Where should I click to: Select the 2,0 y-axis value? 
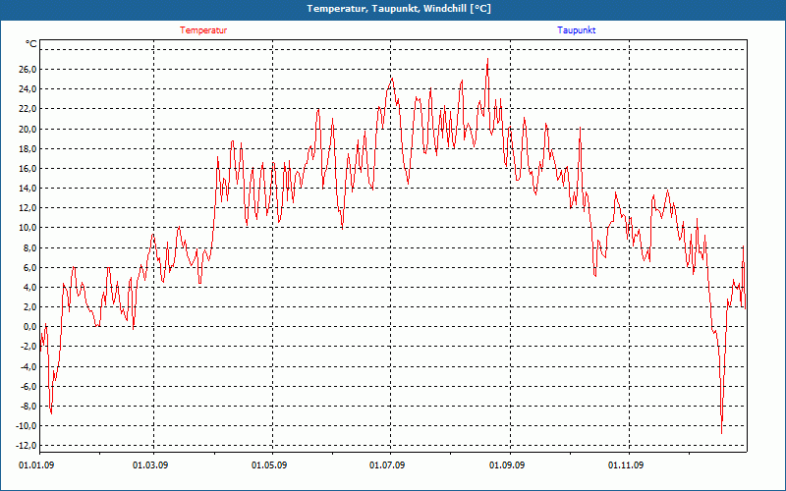[30, 307]
